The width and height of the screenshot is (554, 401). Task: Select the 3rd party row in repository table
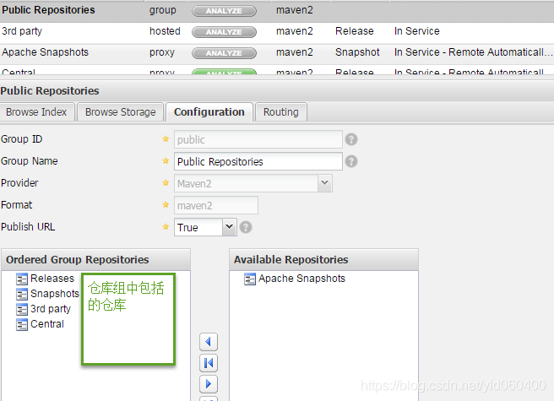[277, 32]
